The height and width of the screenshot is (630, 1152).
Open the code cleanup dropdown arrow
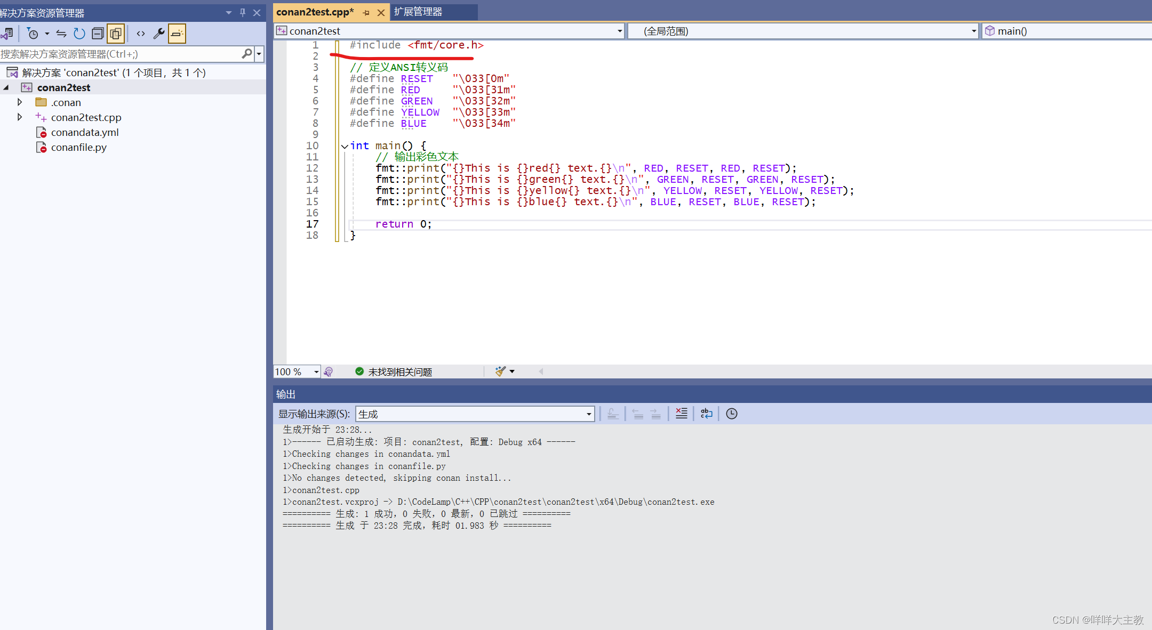512,371
